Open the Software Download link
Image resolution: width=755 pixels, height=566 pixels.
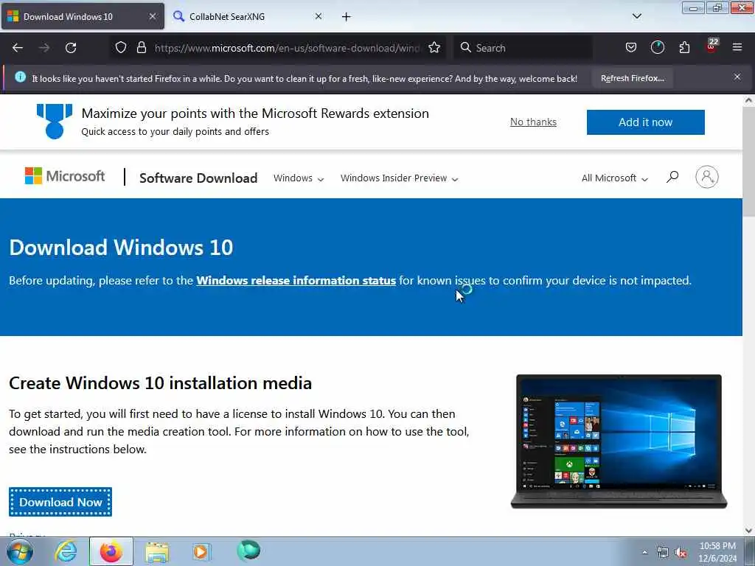[198, 178]
